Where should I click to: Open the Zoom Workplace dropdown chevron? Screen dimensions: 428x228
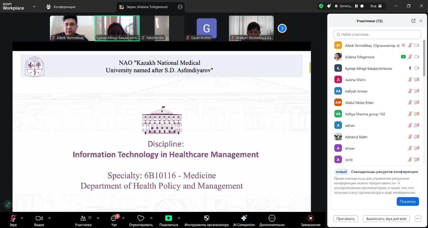tap(34, 7)
